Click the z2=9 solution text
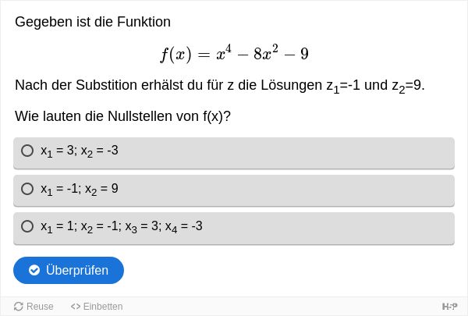468x316 pixels. (406, 86)
